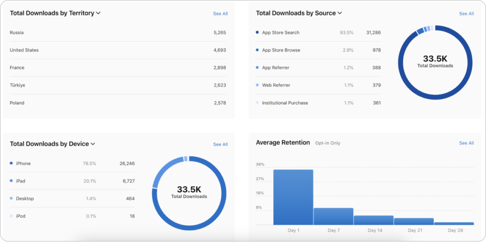Click the 2,623 downloads value

220,85
